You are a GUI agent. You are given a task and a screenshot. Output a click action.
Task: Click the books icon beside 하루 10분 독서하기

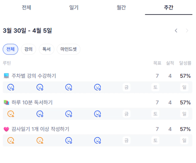pyautogui.click(x=6, y=103)
